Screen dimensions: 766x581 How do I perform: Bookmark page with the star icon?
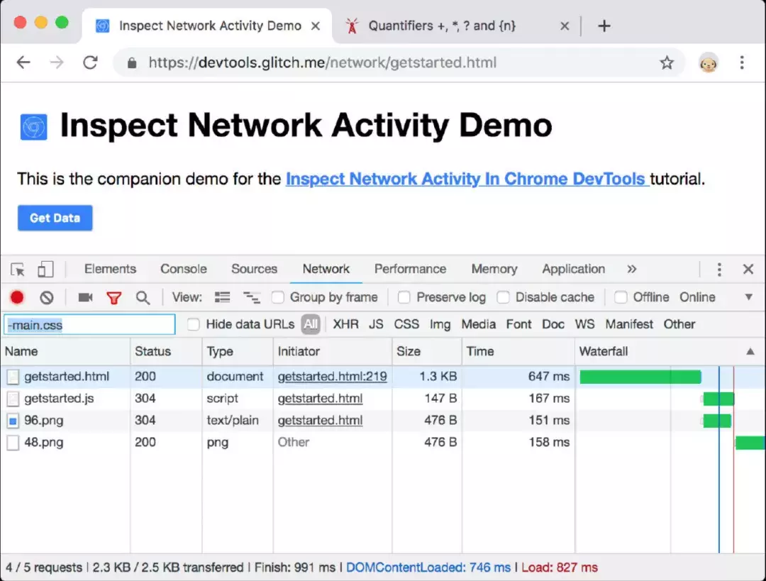tap(667, 62)
